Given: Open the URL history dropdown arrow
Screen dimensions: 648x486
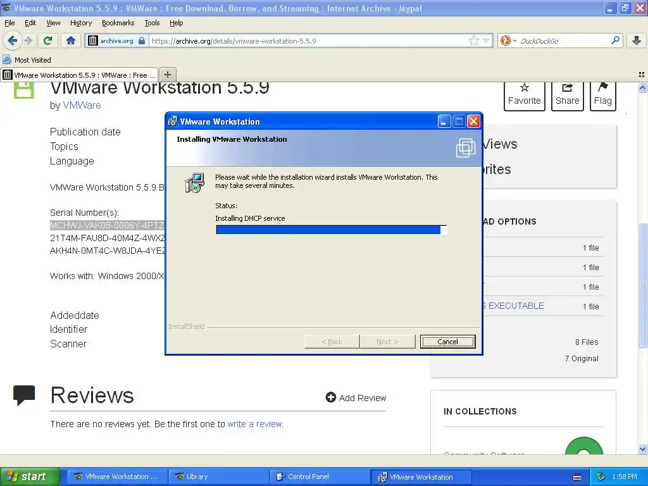Looking at the screenshot, I should [487, 40].
